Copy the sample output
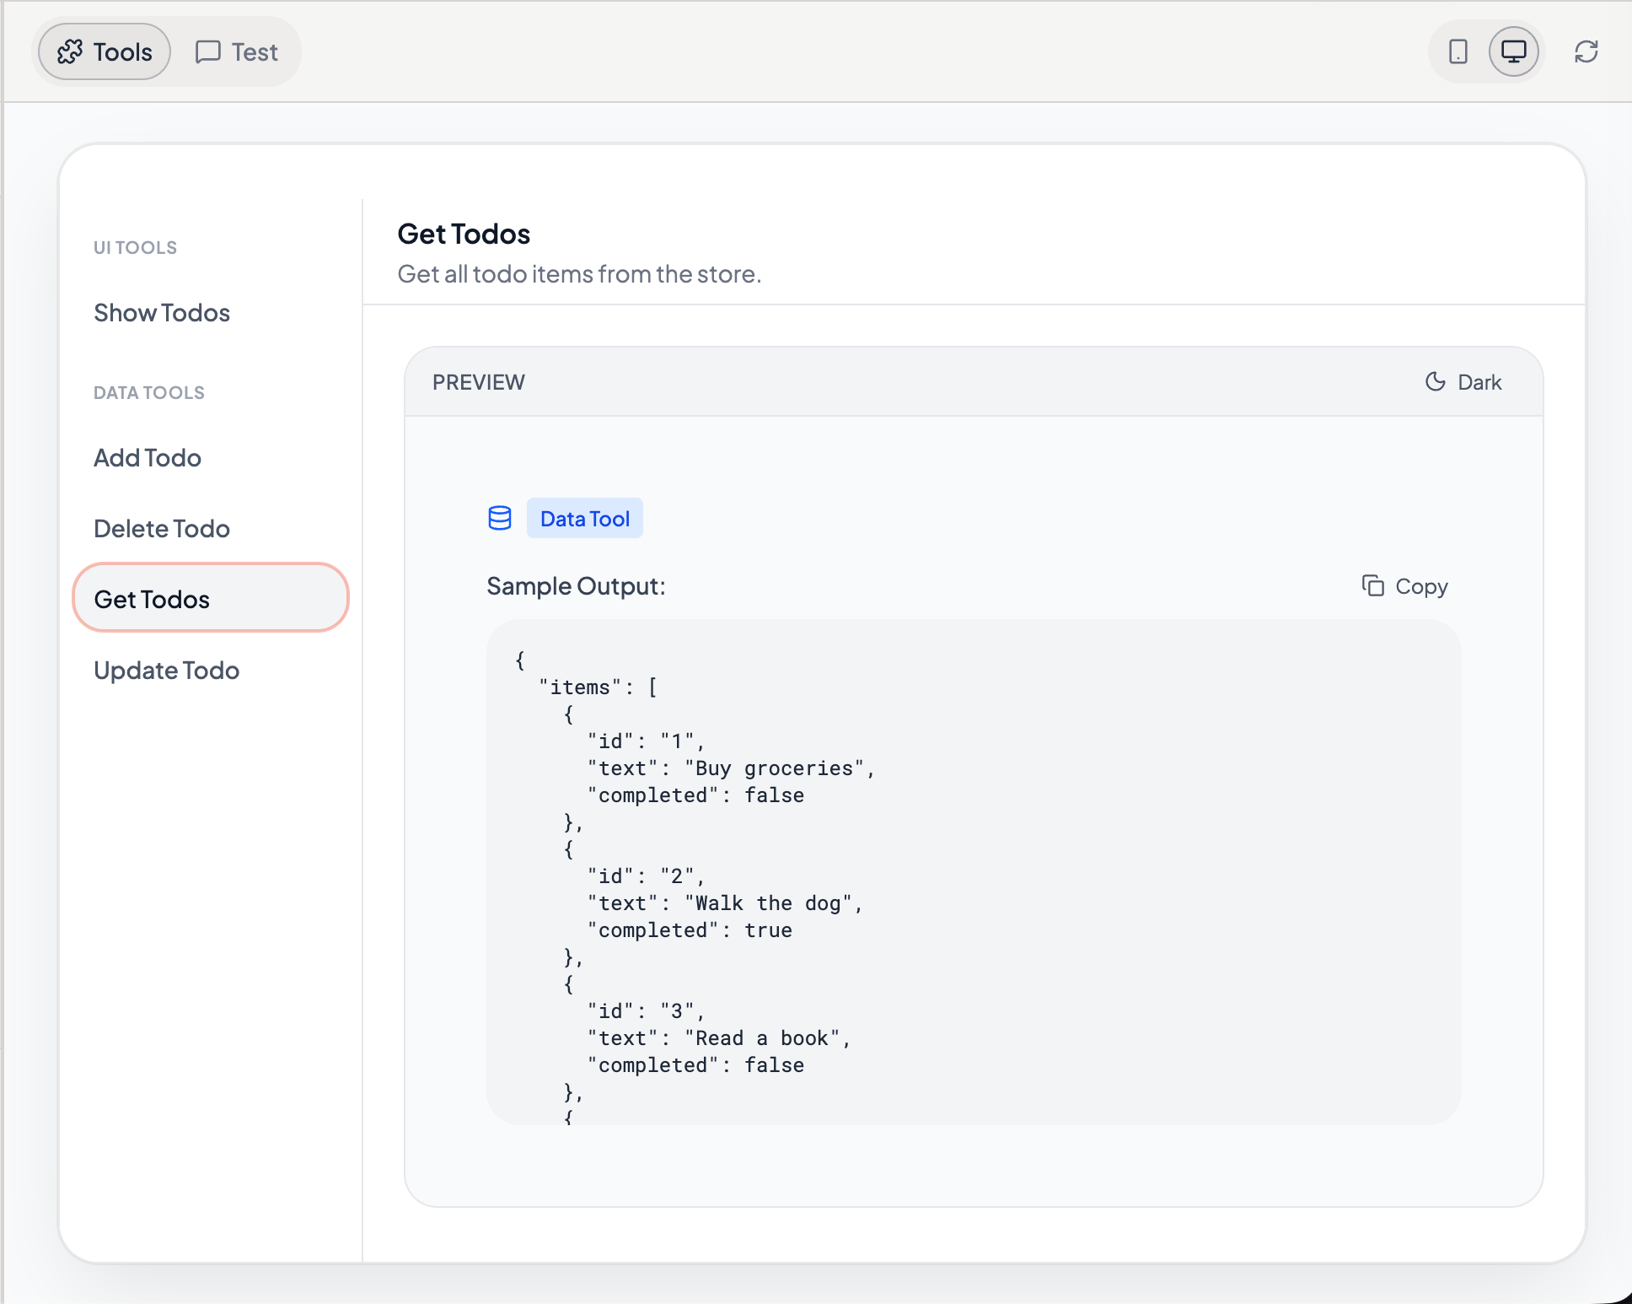 1405,586
